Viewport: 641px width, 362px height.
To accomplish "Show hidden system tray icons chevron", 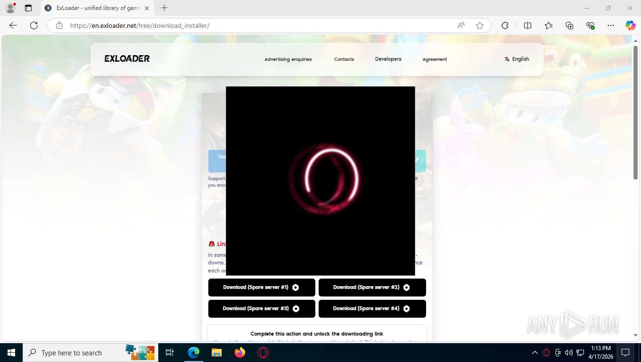I will pos(535,353).
